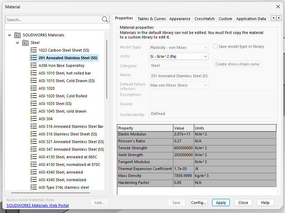This screenshot has height=213, width=285.
Task: Click the A286 Iron Base Superalloy icon
Action: coord(34,65)
